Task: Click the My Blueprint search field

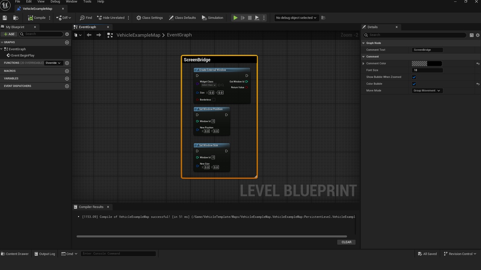Action: (x=41, y=34)
